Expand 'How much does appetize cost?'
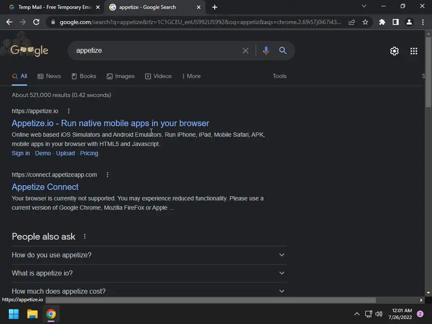This screenshot has width=432, height=324. [149, 290]
